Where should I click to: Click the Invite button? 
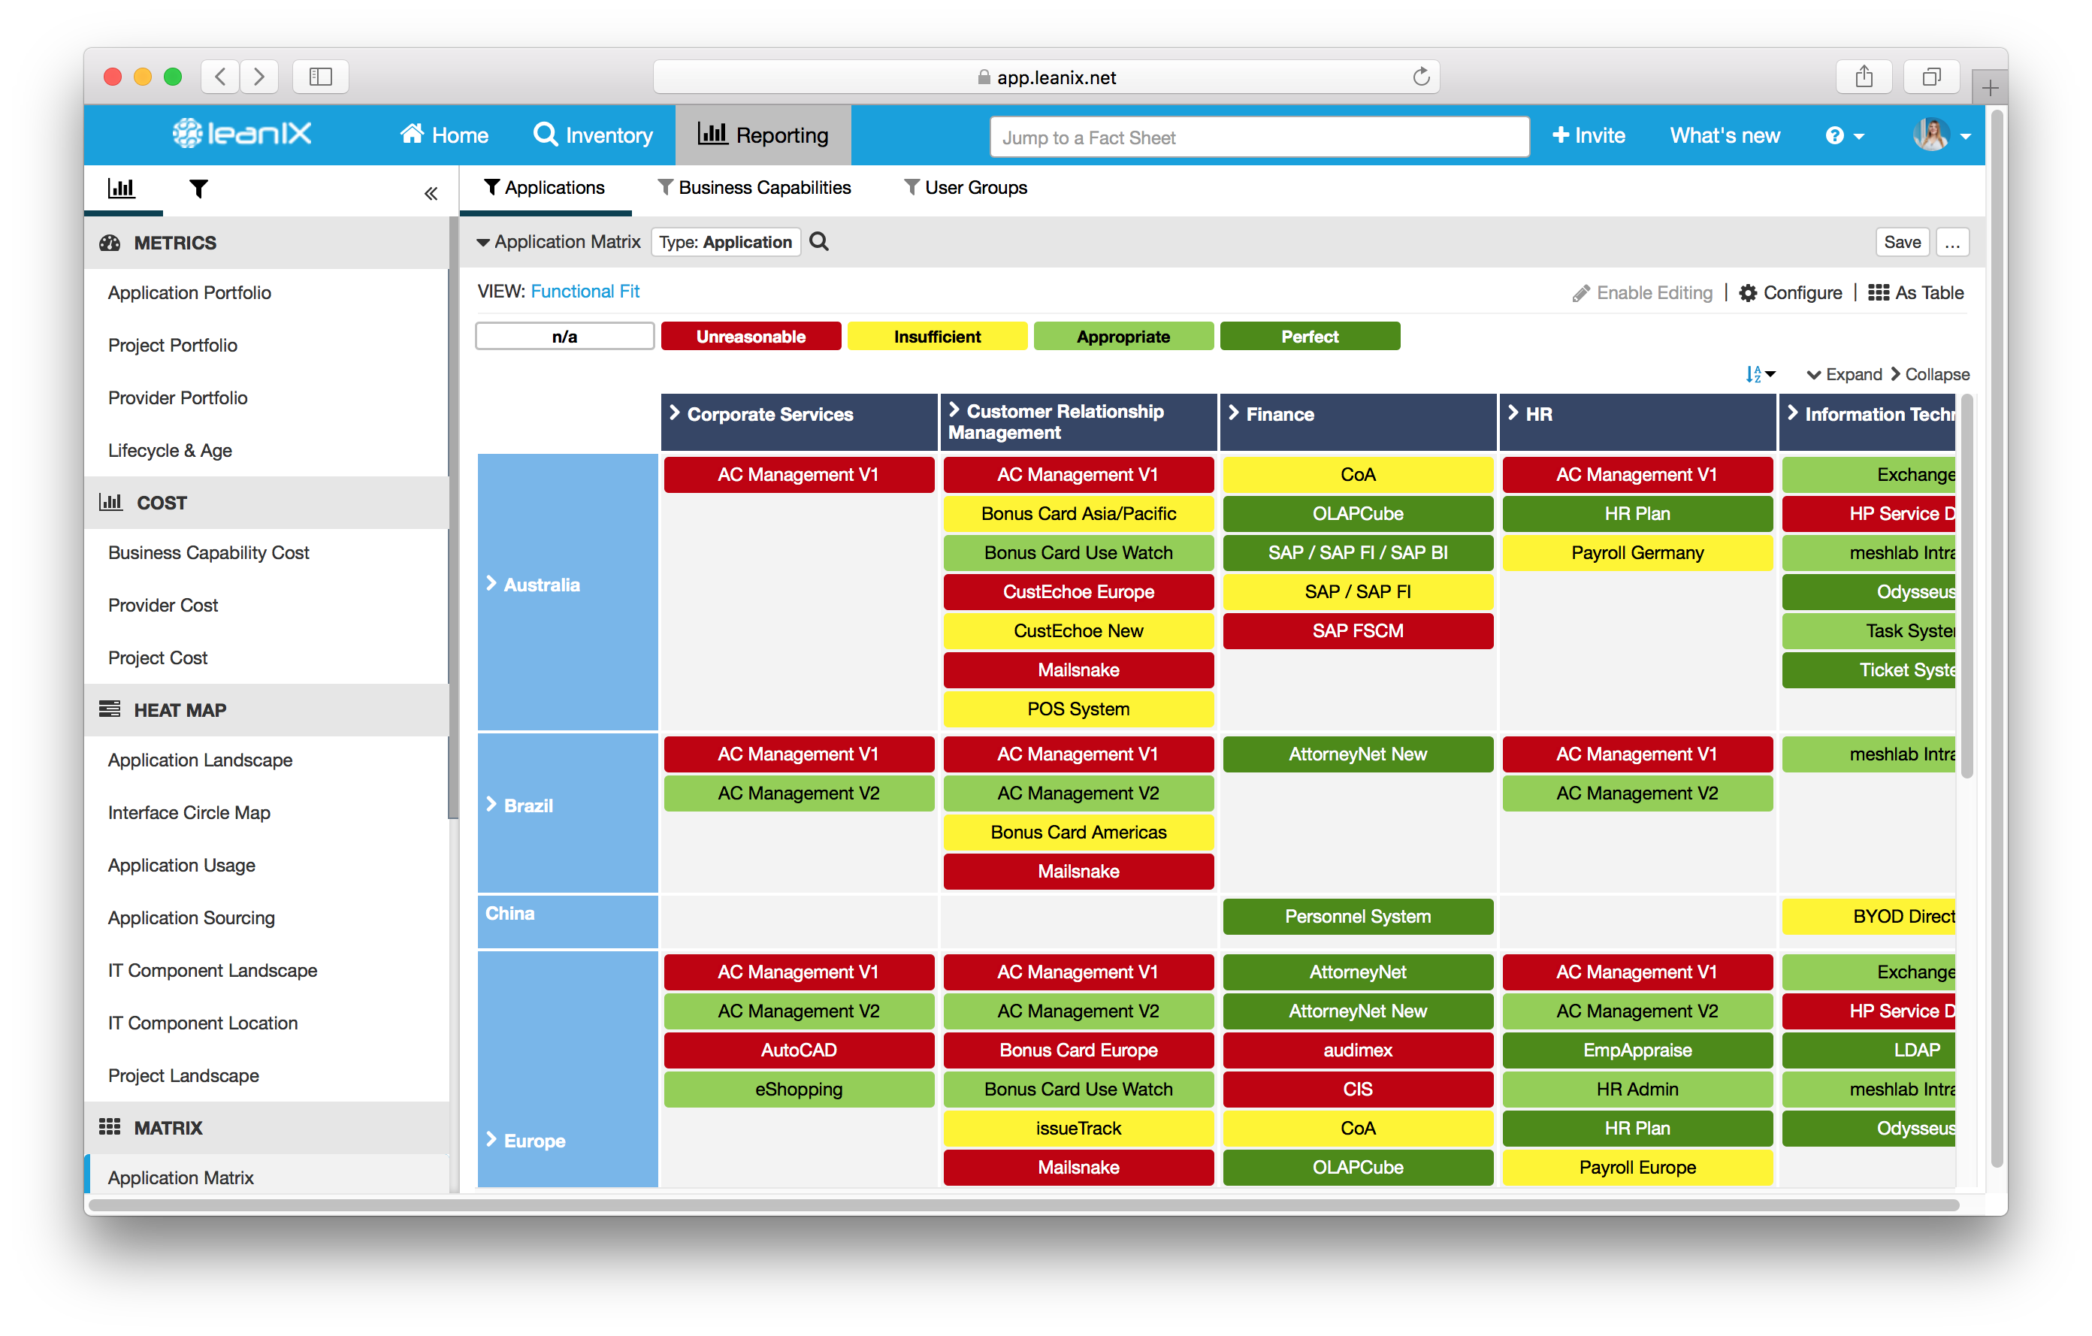(x=1588, y=135)
